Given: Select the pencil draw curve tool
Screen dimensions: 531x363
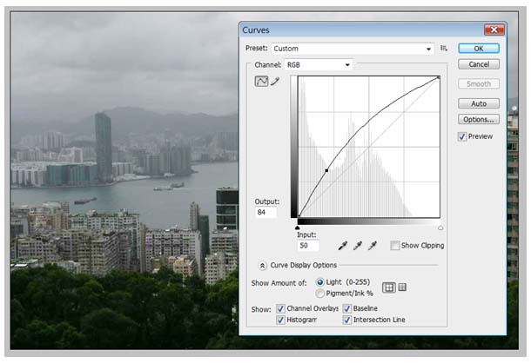Looking at the screenshot, I should [276, 82].
